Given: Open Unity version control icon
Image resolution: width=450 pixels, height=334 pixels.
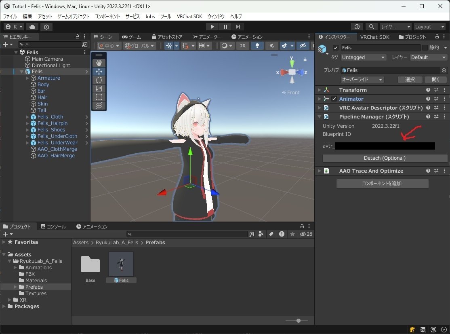Looking at the screenshot, I should (x=46, y=27).
